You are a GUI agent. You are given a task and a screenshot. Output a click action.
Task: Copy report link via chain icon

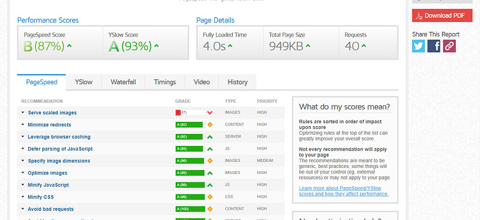pyautogui.click(x=449, y=46)
